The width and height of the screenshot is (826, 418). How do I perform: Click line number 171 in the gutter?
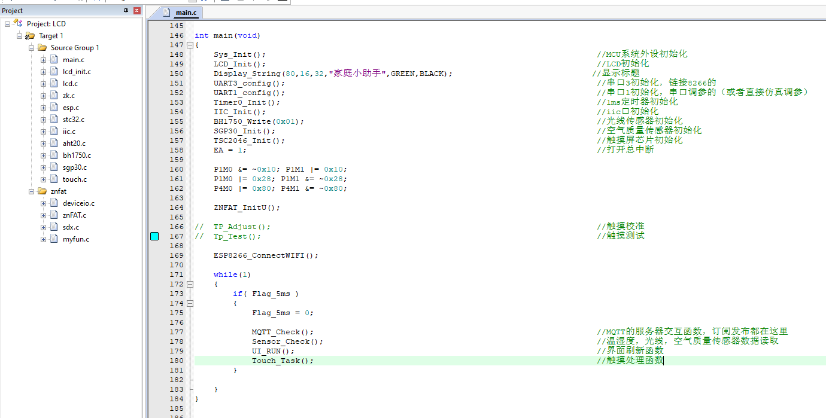click(177, 274)
